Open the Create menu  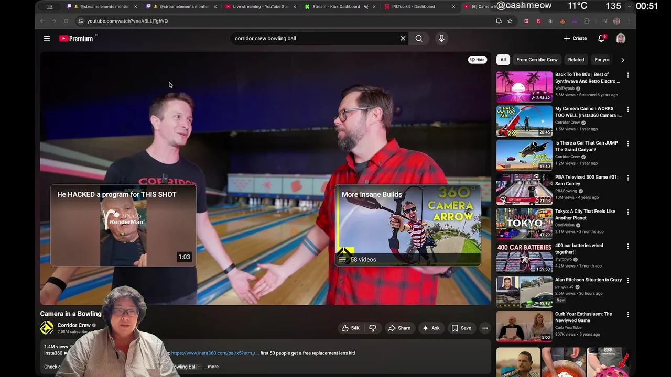[575, 38]
